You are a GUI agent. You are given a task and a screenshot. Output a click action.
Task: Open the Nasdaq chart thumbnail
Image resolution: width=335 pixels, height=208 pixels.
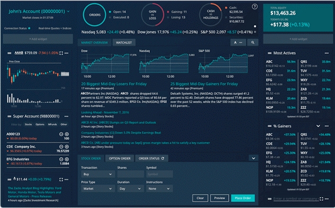coord(164,64)
